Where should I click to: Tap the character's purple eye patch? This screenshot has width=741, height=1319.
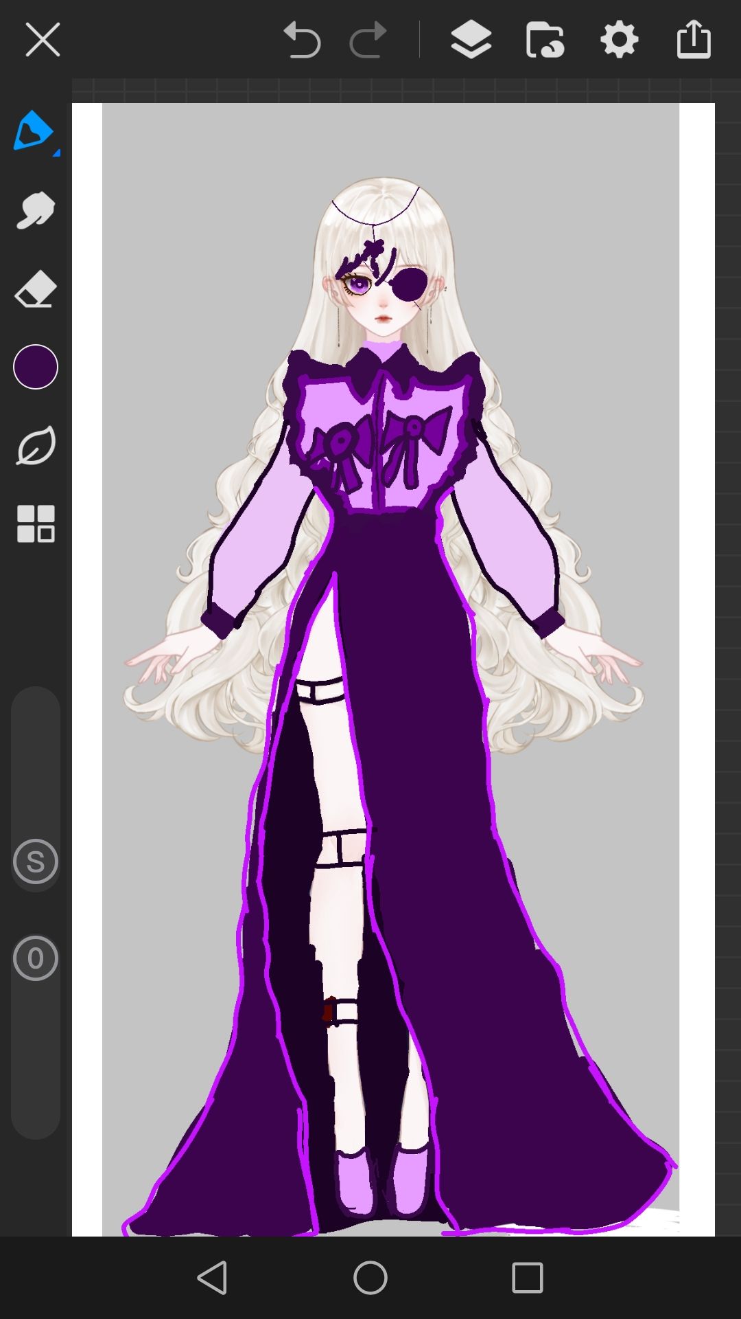click(410, 284)
